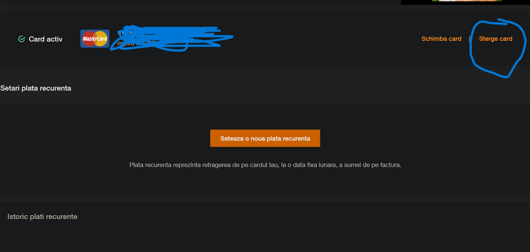This screenshot has height=252, width=530.
Task: Click the word Plata starting the description
Action: pos(136,165)
